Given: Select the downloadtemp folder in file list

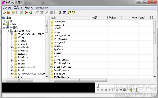Looking at the screenshot, I should click(x=61, y=60).
